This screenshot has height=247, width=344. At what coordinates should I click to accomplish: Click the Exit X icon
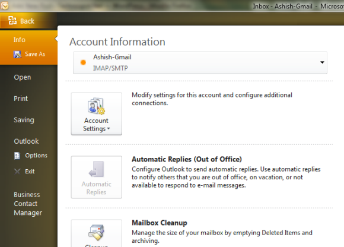[x=17, y=171]
